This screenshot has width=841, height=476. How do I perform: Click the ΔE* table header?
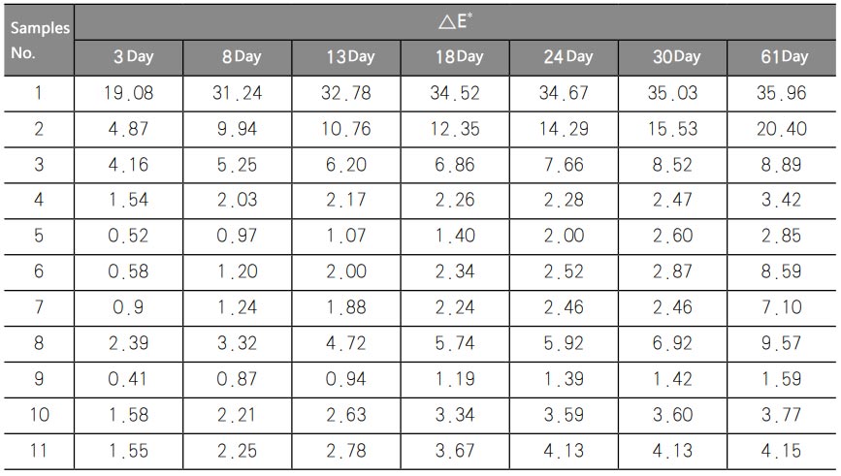(456, 22)
